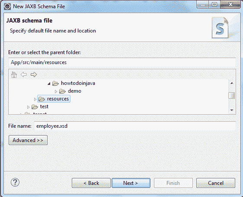Click the folder tree scroll down arrow
This screenshot has width=243, height=197.
[232, 110]
